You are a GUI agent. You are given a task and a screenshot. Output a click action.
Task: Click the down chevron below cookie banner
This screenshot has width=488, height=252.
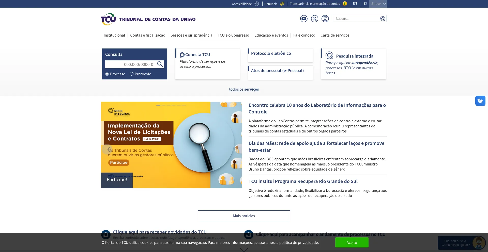pyautogui.click(x=244, y=250)
